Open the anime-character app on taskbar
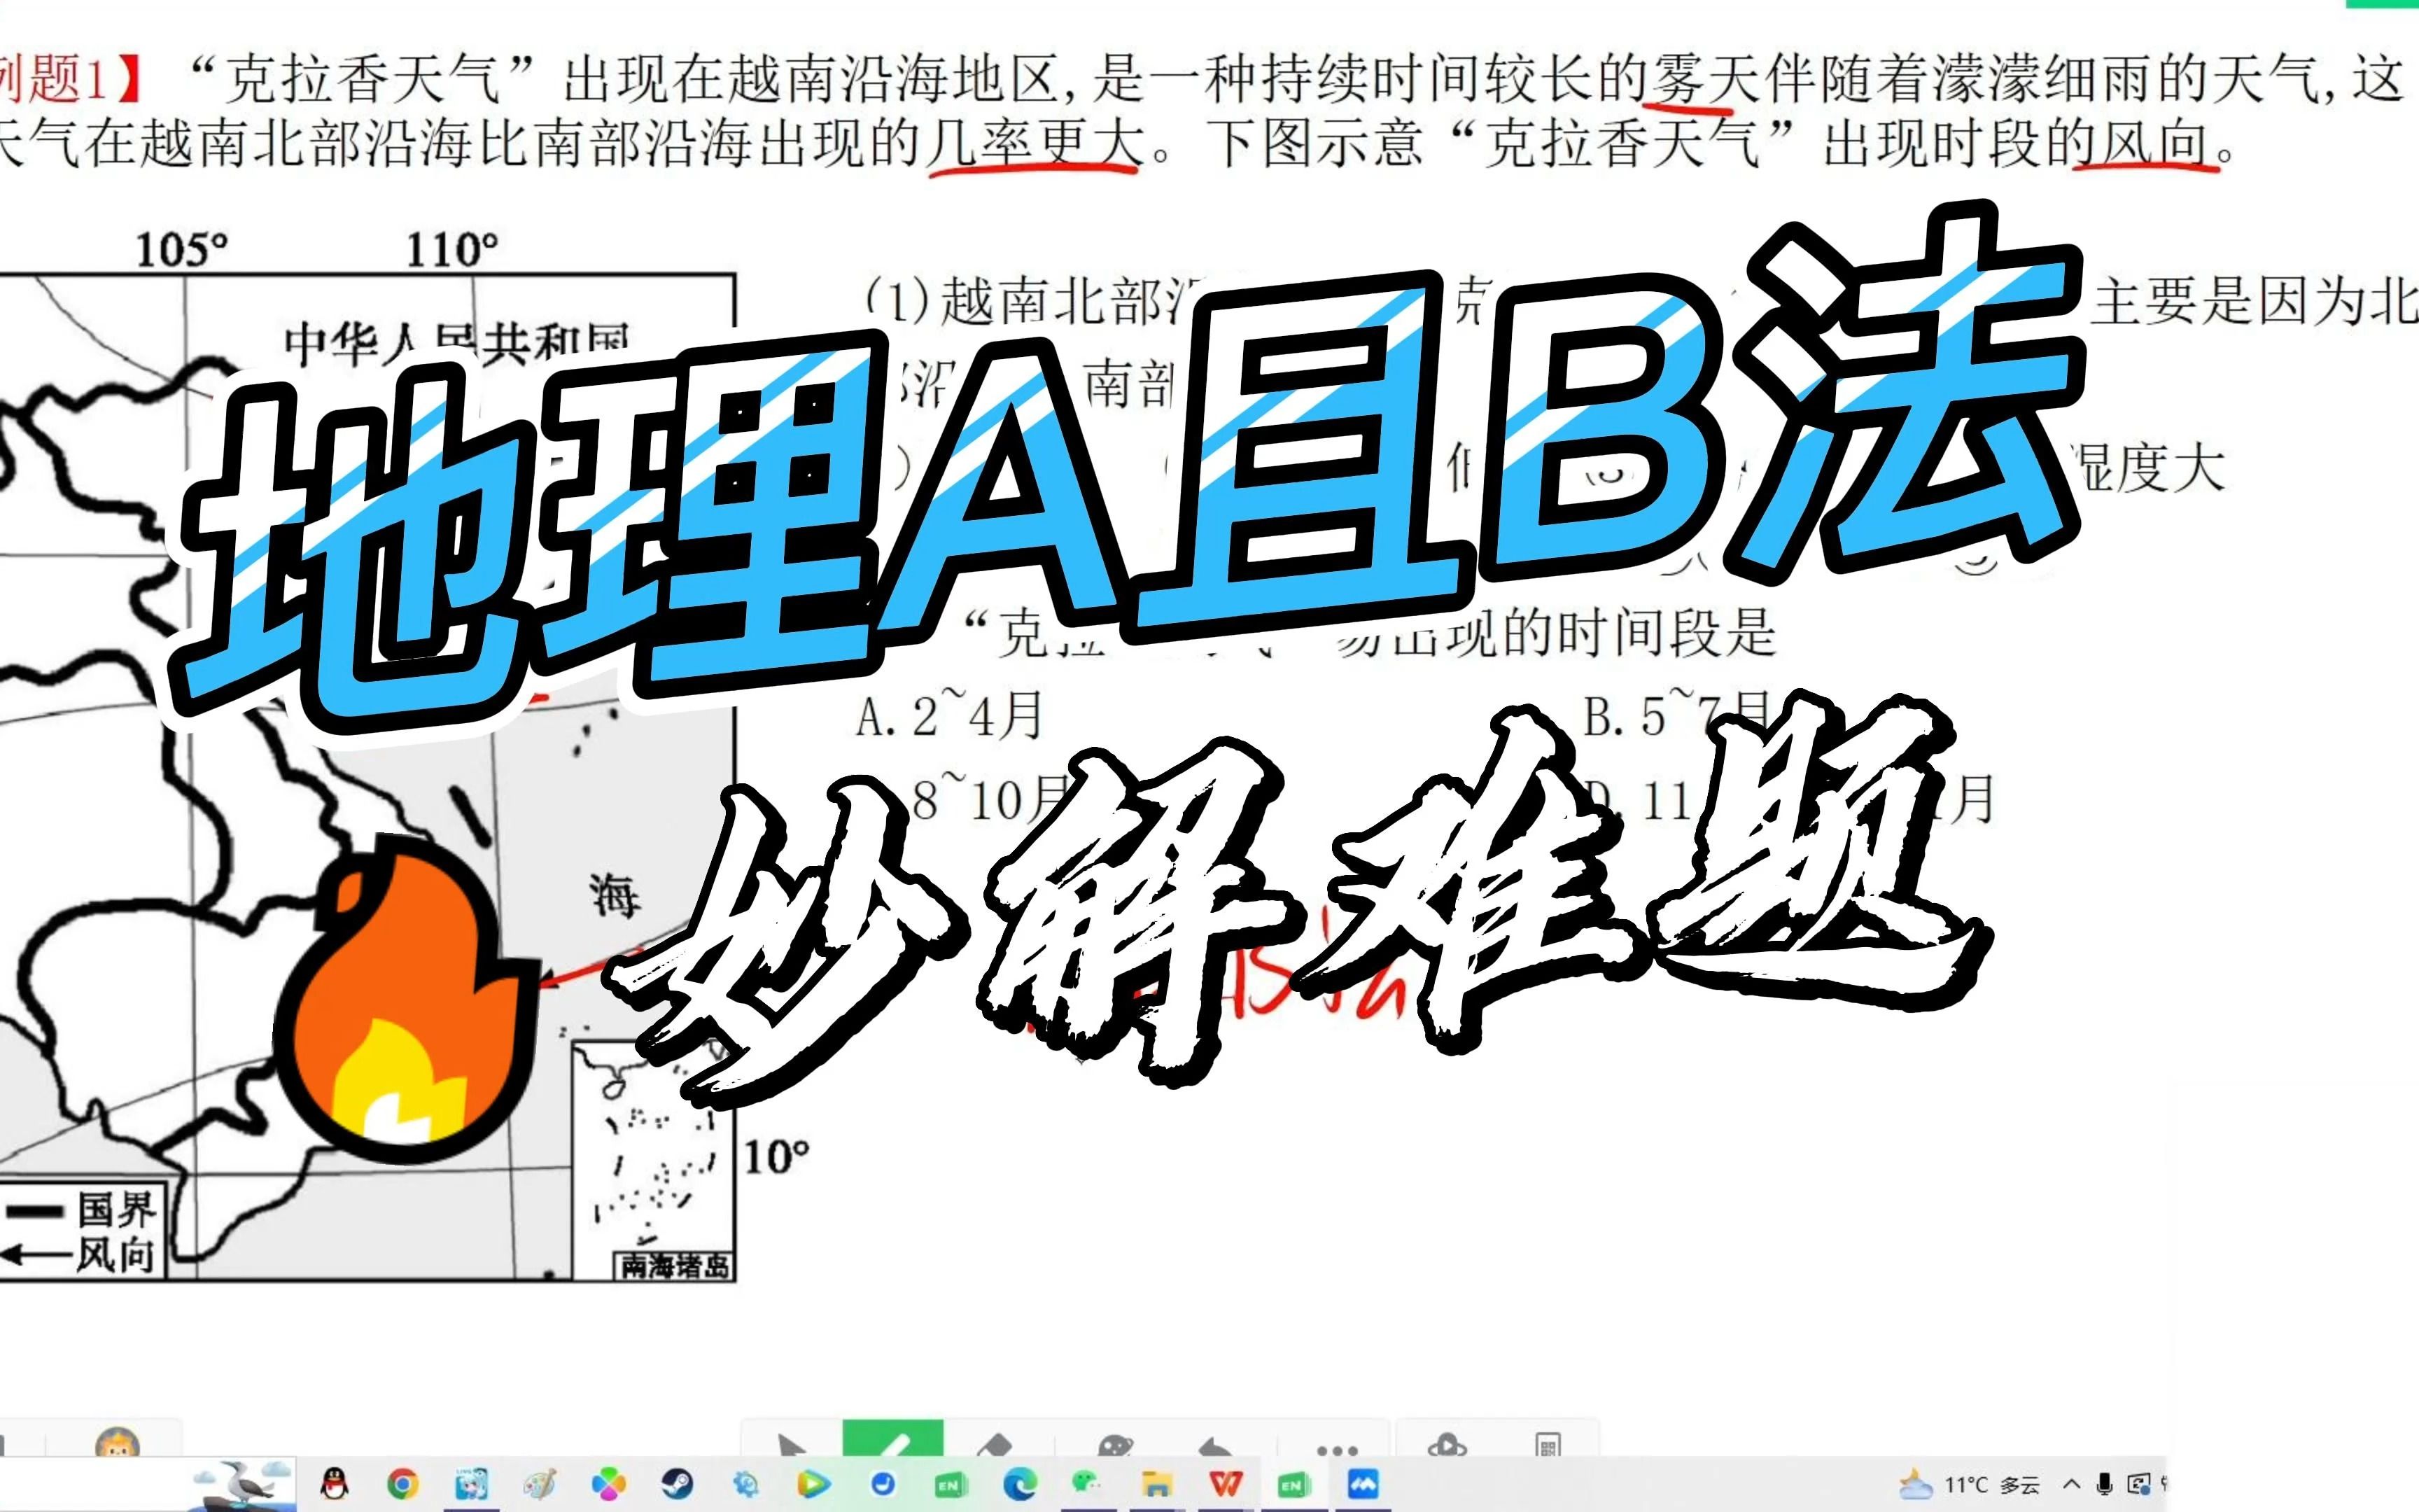 pyautogui.click(x=471, y=1484)
